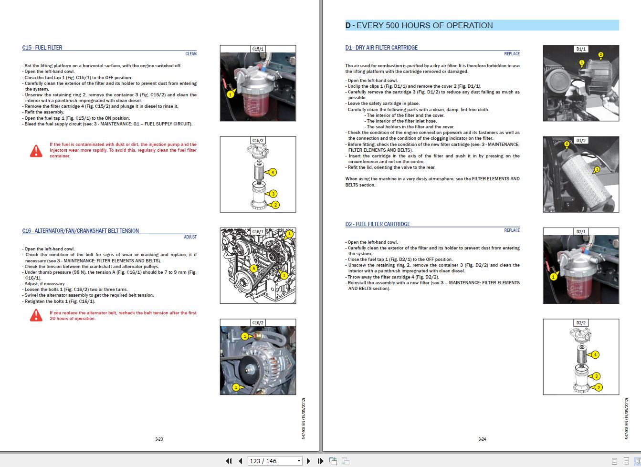Viewport: 641px width, 467px height.
Task: Click the D2/2 filter exploded diagram
Action: coord(581,357)
